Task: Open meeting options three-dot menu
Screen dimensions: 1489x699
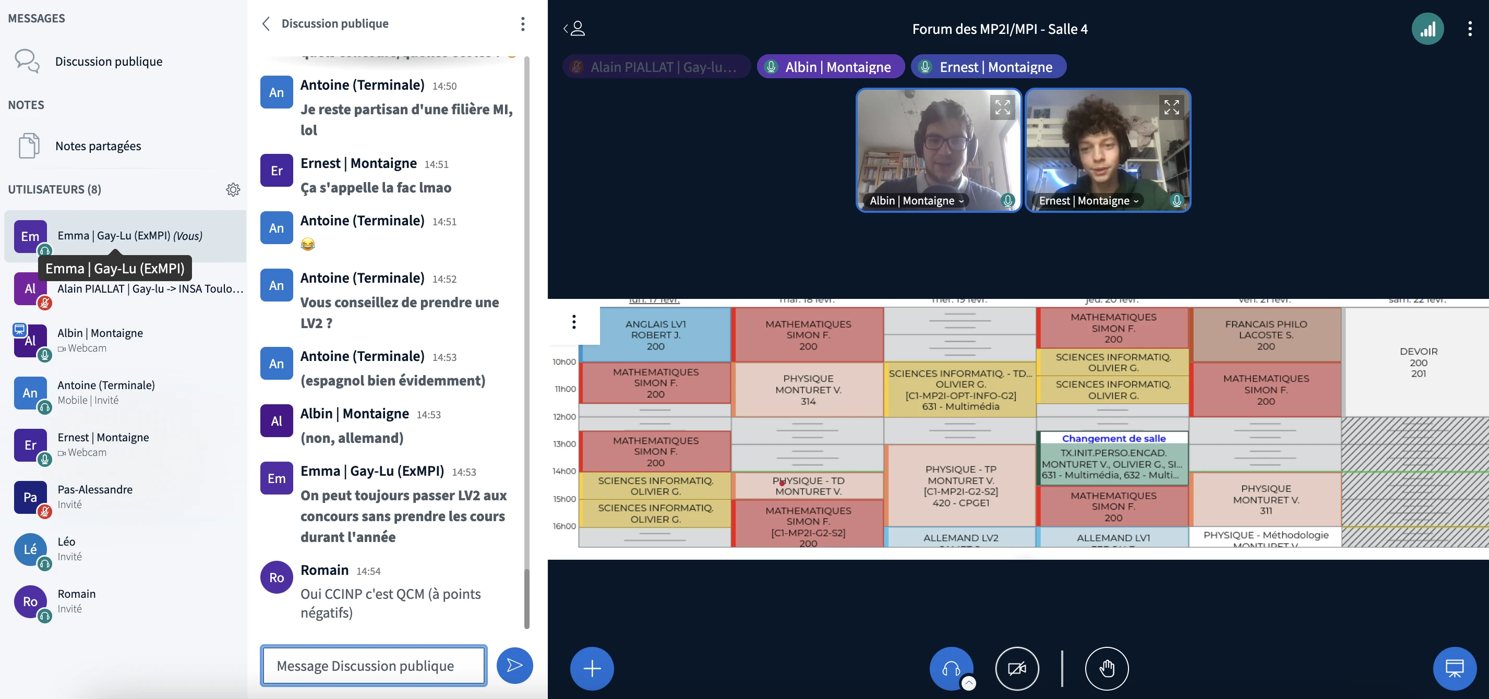Action: pyautogui.click(x=1470, y=29)
